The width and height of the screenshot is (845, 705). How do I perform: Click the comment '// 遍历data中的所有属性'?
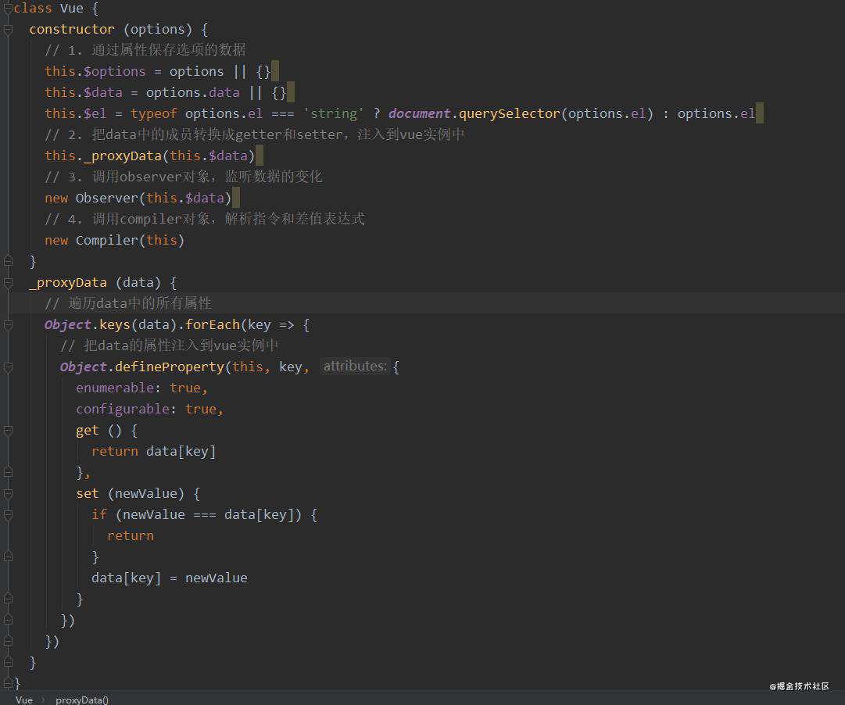tap(128, 303)
